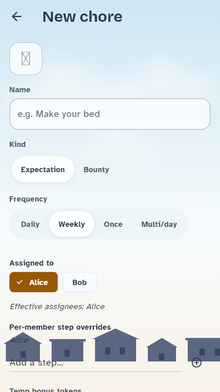Deselect Alice as assignee
Screen dimensions: 220x392
(33, 282)
